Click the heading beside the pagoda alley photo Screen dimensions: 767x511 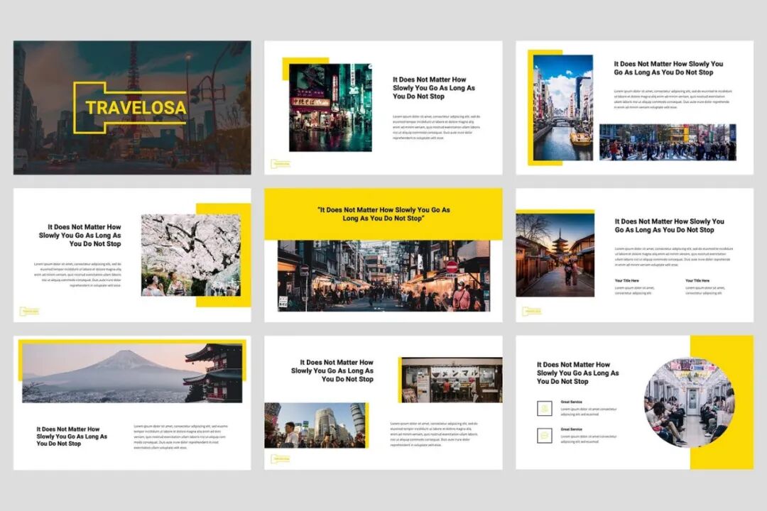[669, 226]
